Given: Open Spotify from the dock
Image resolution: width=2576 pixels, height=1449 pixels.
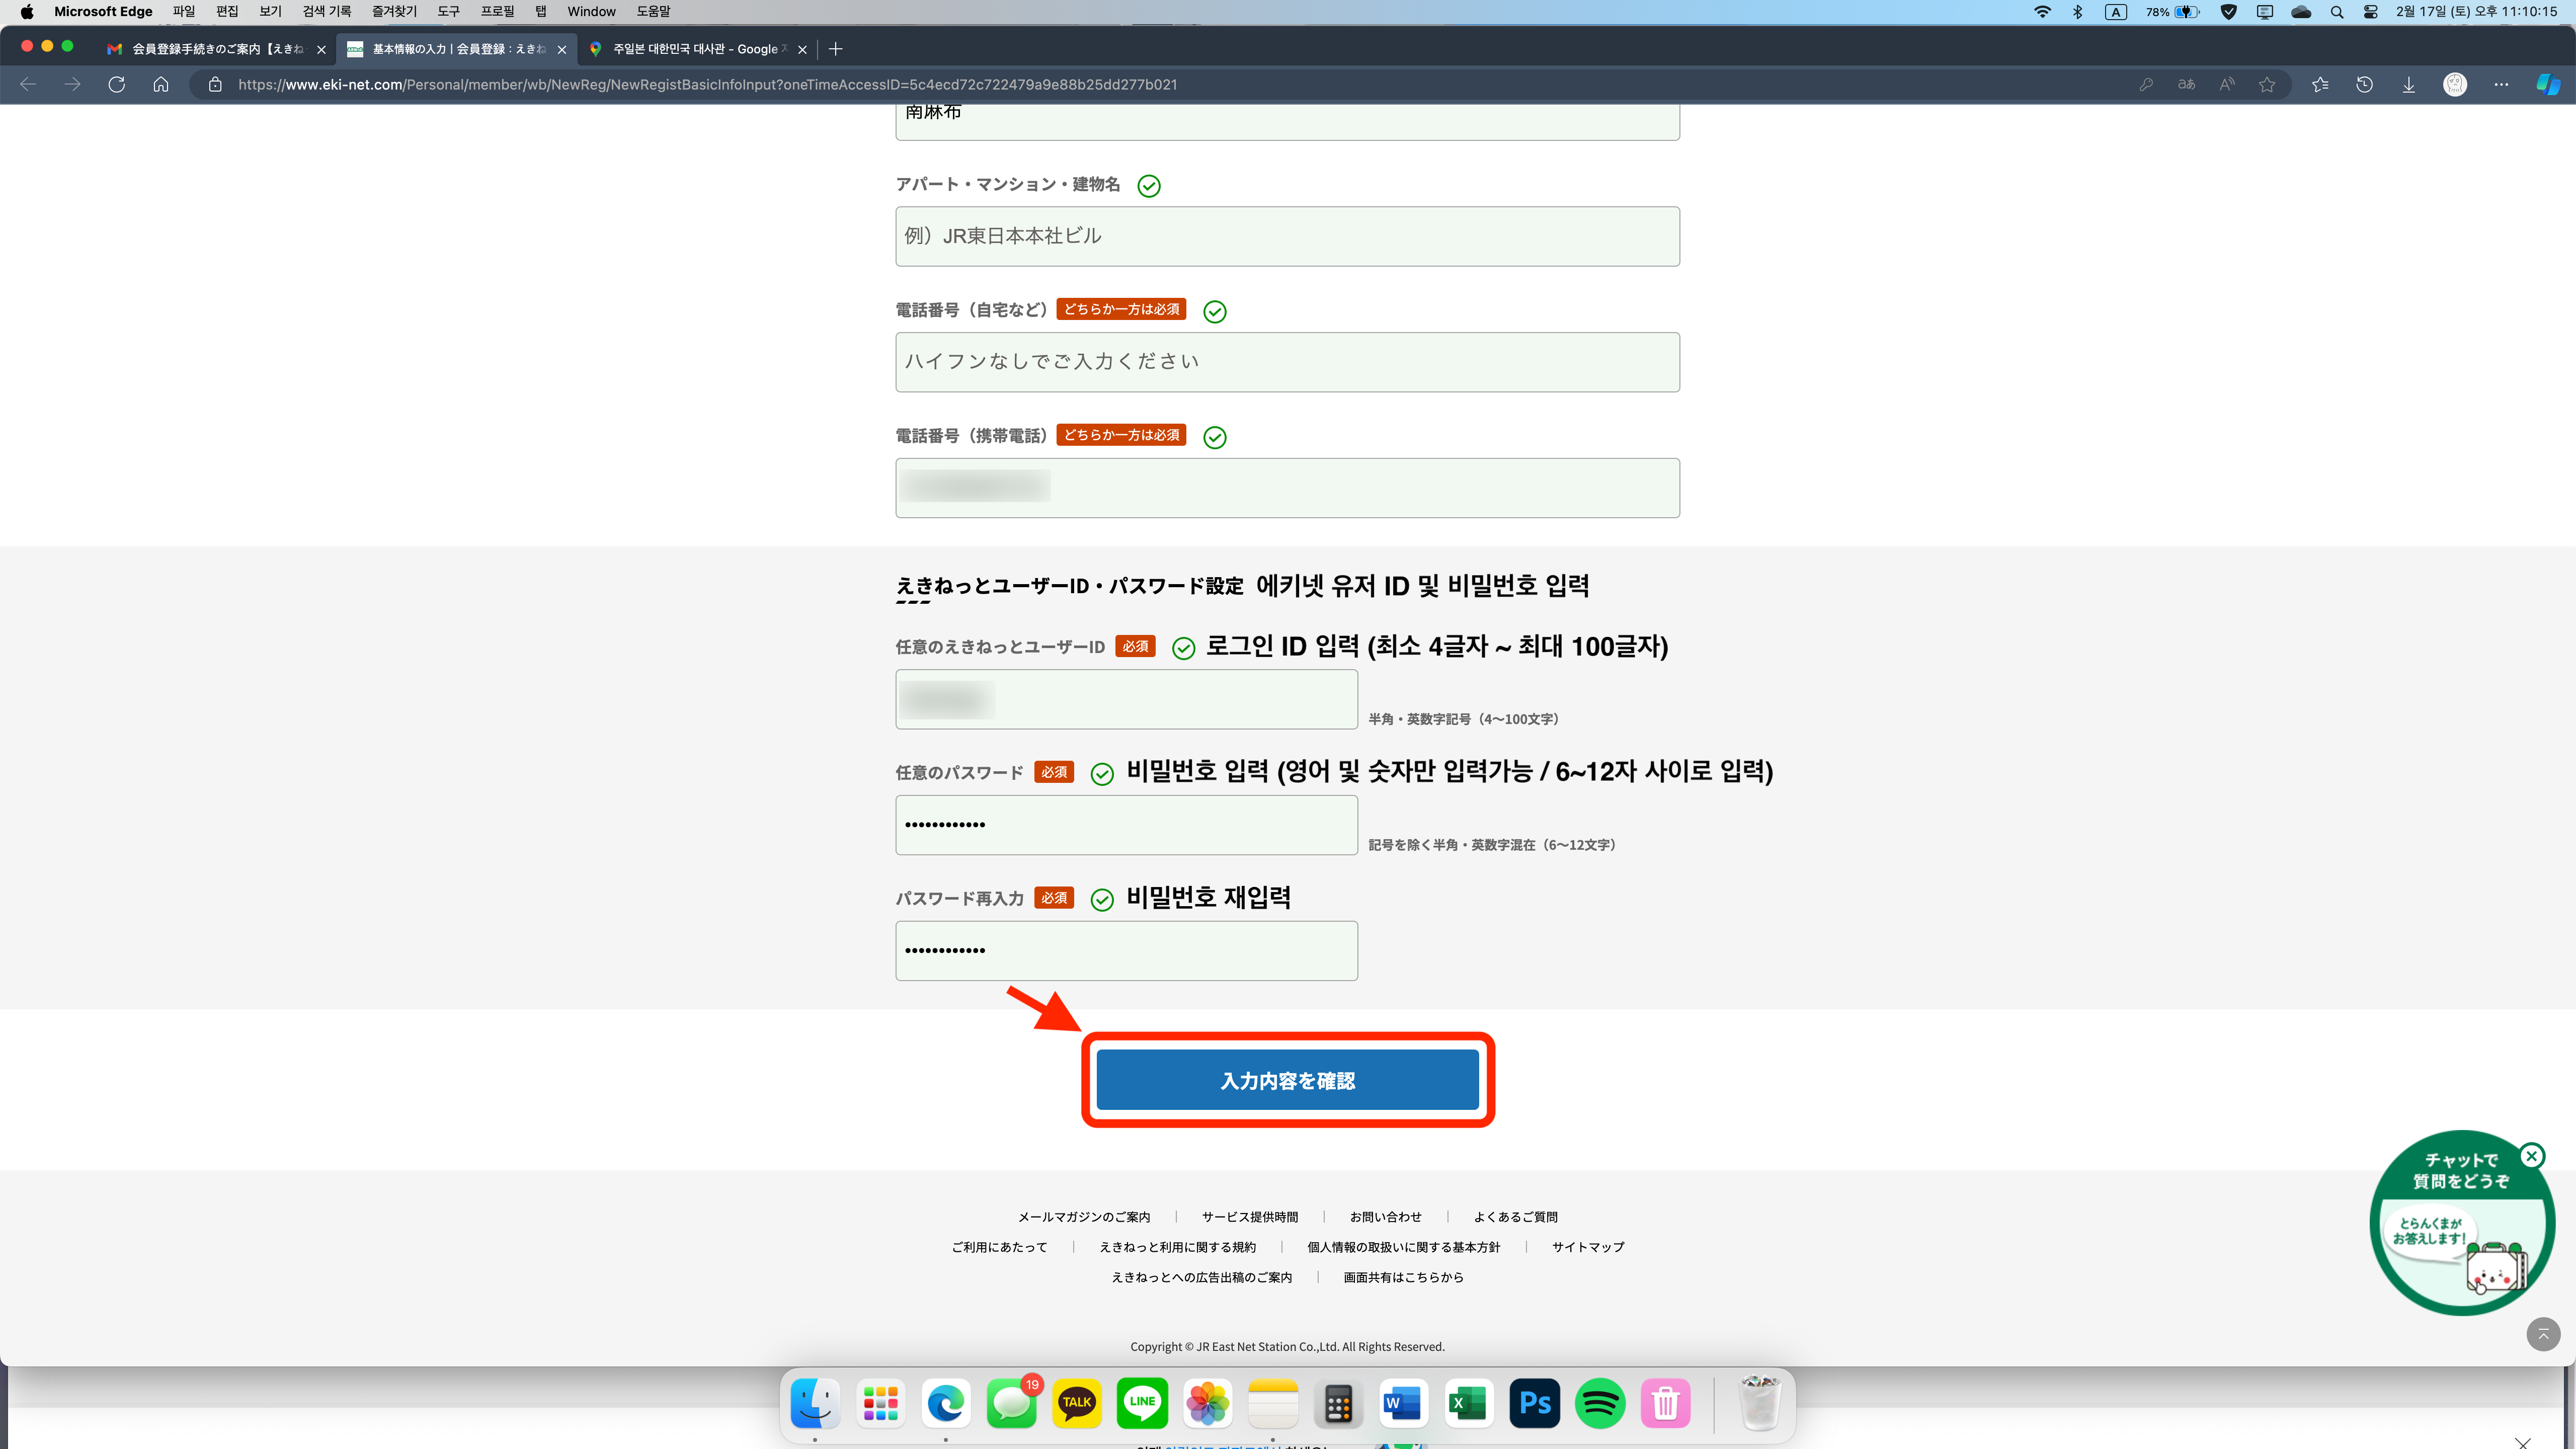Looking at the screenshot, I should tap(1600, 1403).
